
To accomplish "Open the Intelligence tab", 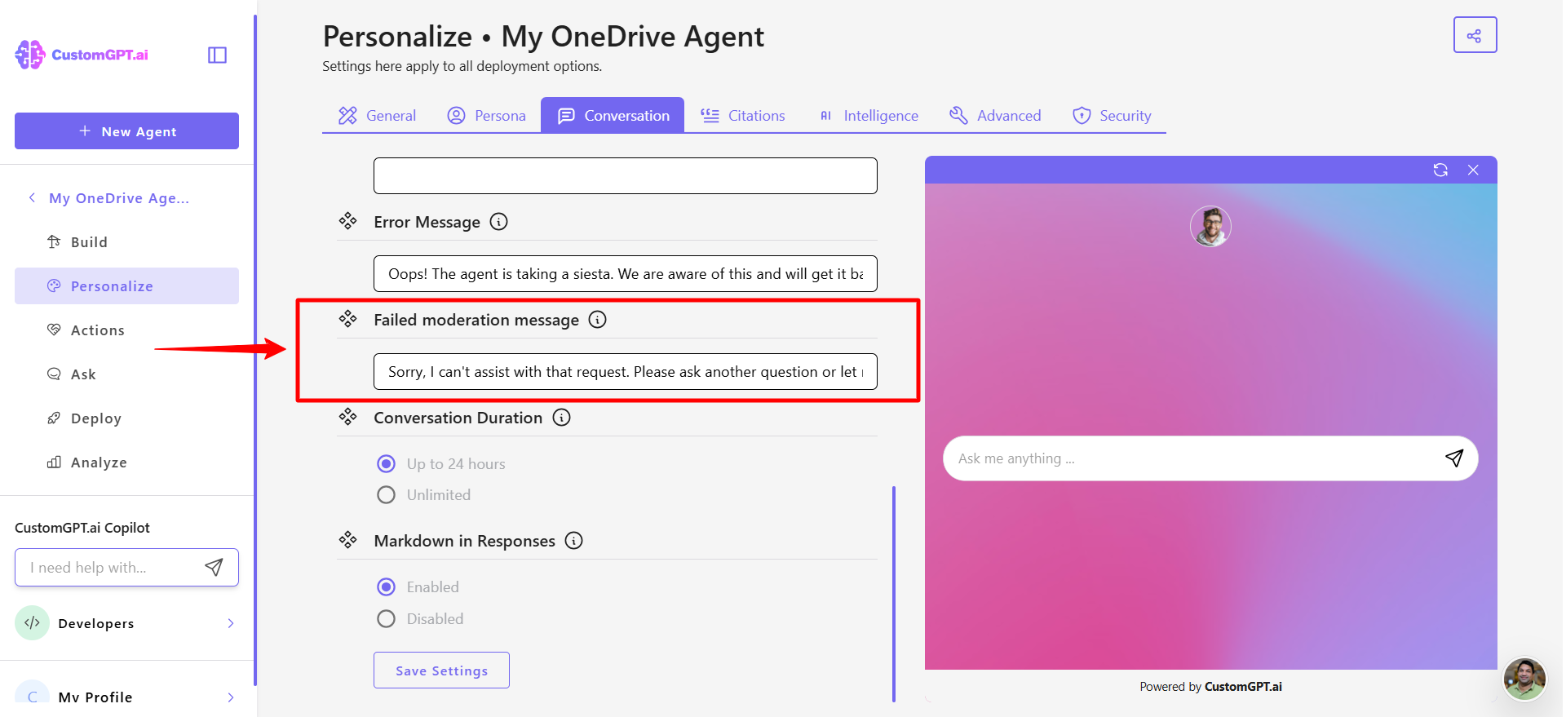I will (868, 116).
